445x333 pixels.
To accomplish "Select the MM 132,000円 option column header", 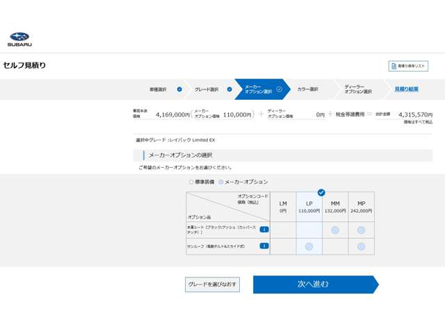I will pos(335,207).
